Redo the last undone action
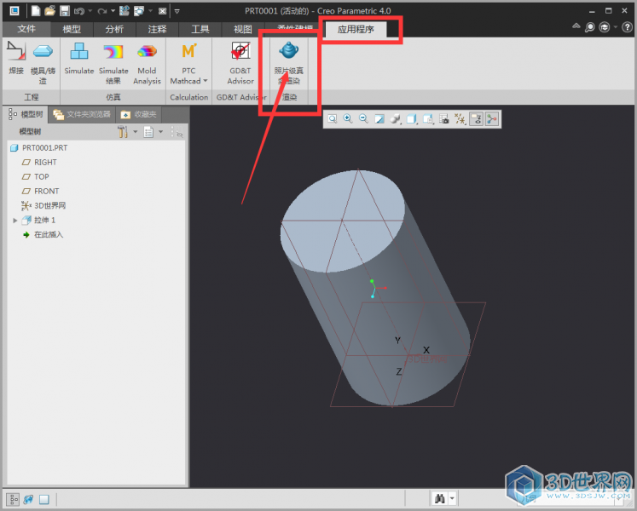The image size is (637, 511). [x=102, y=11]
